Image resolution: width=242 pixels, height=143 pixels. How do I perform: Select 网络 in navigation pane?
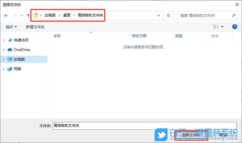click(x=17, y=69)
